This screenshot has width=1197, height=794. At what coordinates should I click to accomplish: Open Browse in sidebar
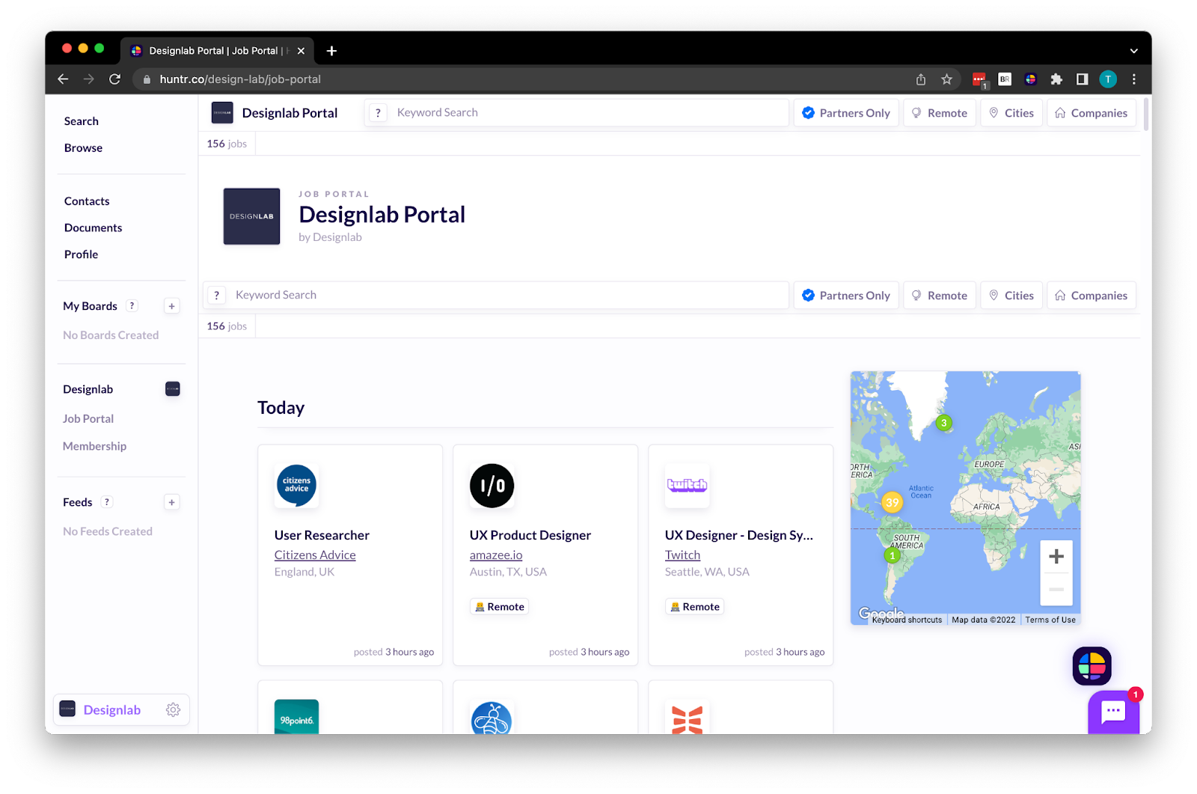coord(83,148)
